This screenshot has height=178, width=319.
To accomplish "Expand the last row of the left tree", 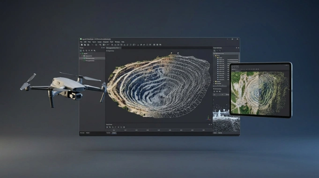I will pos(82,60).
